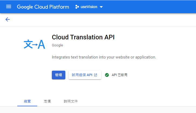The image size is (196, 113).
Task: Click the Google Cloud Platform logo text
Action: tap(43, 7)
